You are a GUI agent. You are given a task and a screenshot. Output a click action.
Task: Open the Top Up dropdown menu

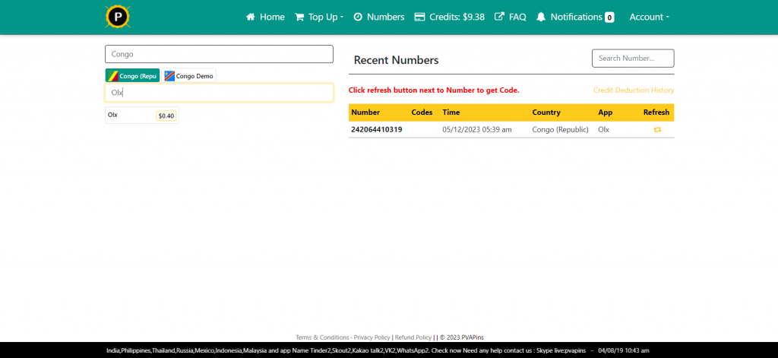(x=319, y=17)
